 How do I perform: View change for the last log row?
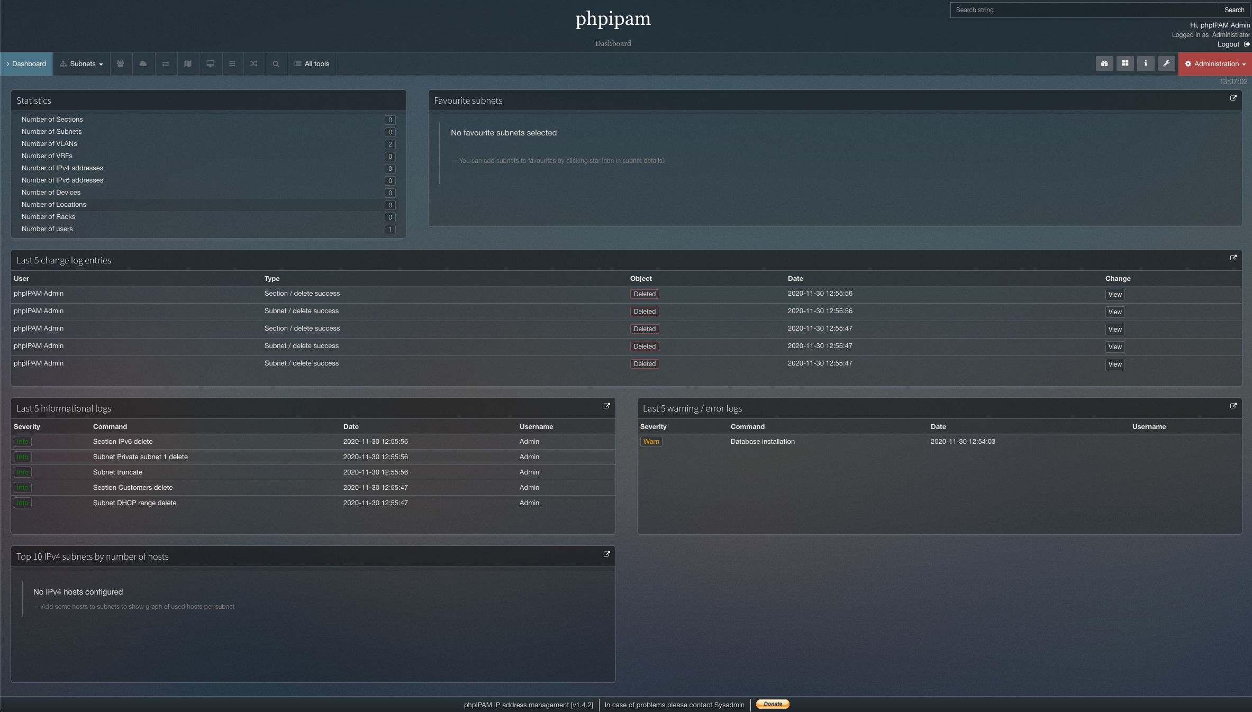(x=1115, y=364)
